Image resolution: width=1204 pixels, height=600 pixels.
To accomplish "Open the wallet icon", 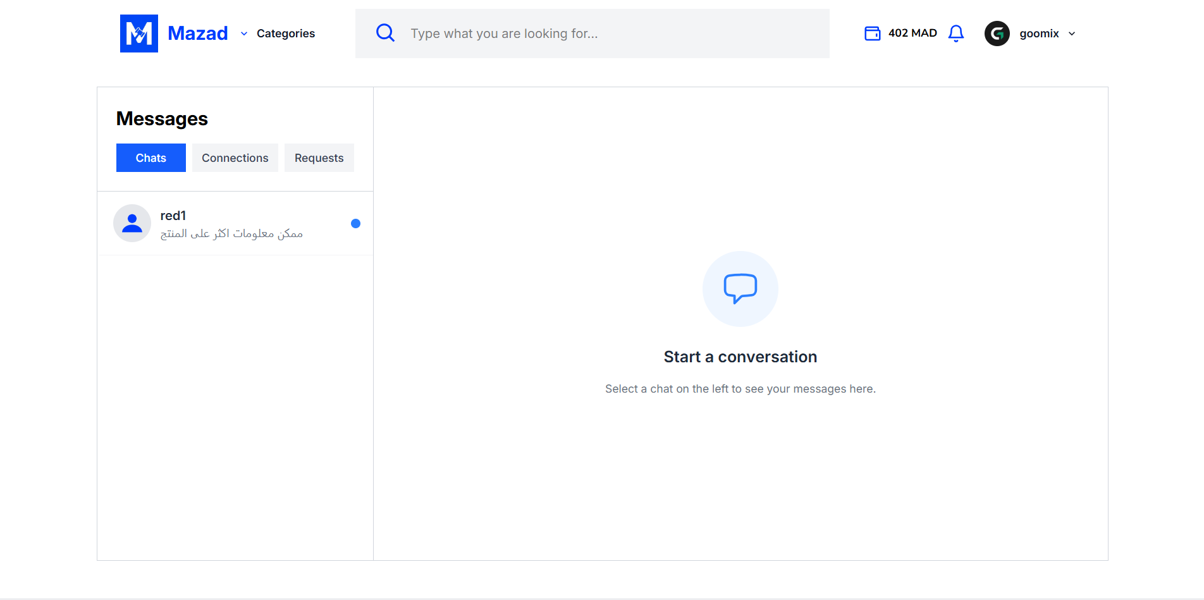I will click(872, 34).
